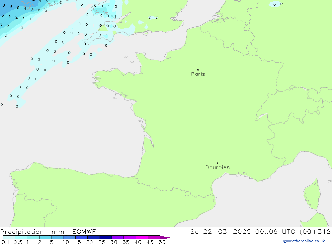Select the 0.1–0.5 mm legend swatch
Screen dimensions: 332x244
click(9, 237)
